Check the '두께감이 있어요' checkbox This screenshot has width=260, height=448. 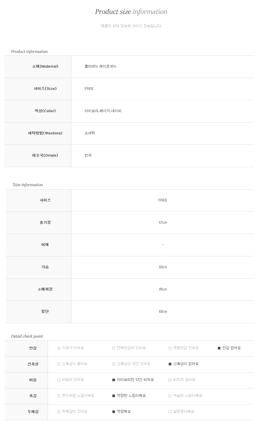pyautogui.click(x=59, y=412)
